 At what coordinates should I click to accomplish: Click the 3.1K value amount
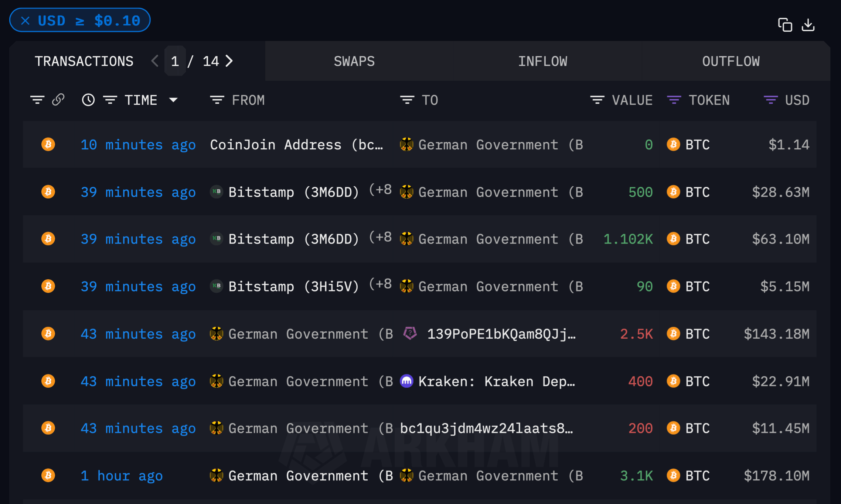point(636,476)
